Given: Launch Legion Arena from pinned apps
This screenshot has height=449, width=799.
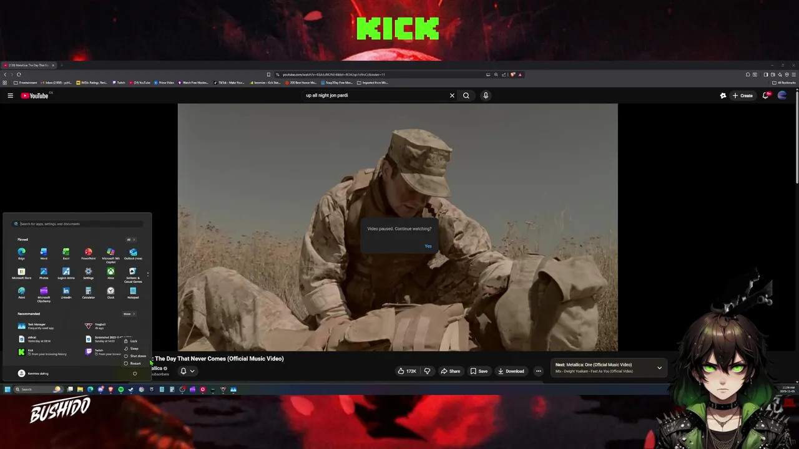Looking at the screenshot, I should pyautogui.click(x=66, y=273).
